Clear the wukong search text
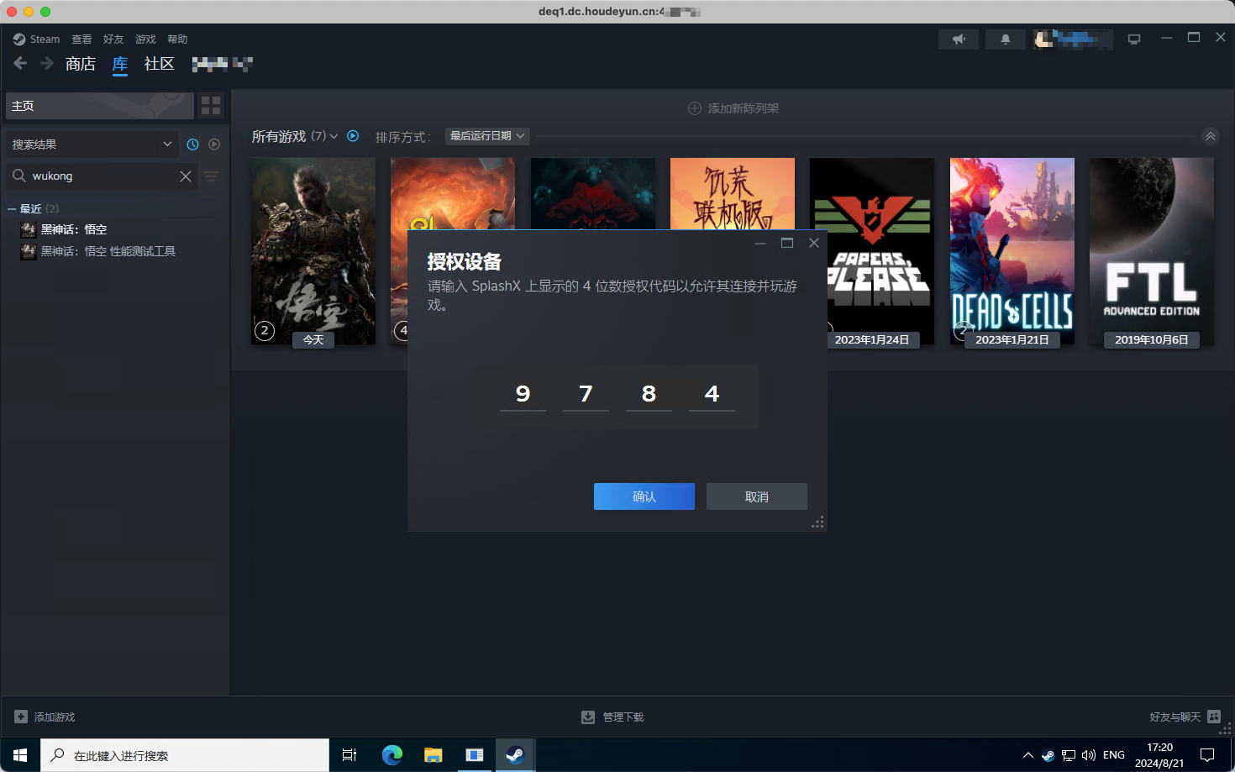 point(186,176)
